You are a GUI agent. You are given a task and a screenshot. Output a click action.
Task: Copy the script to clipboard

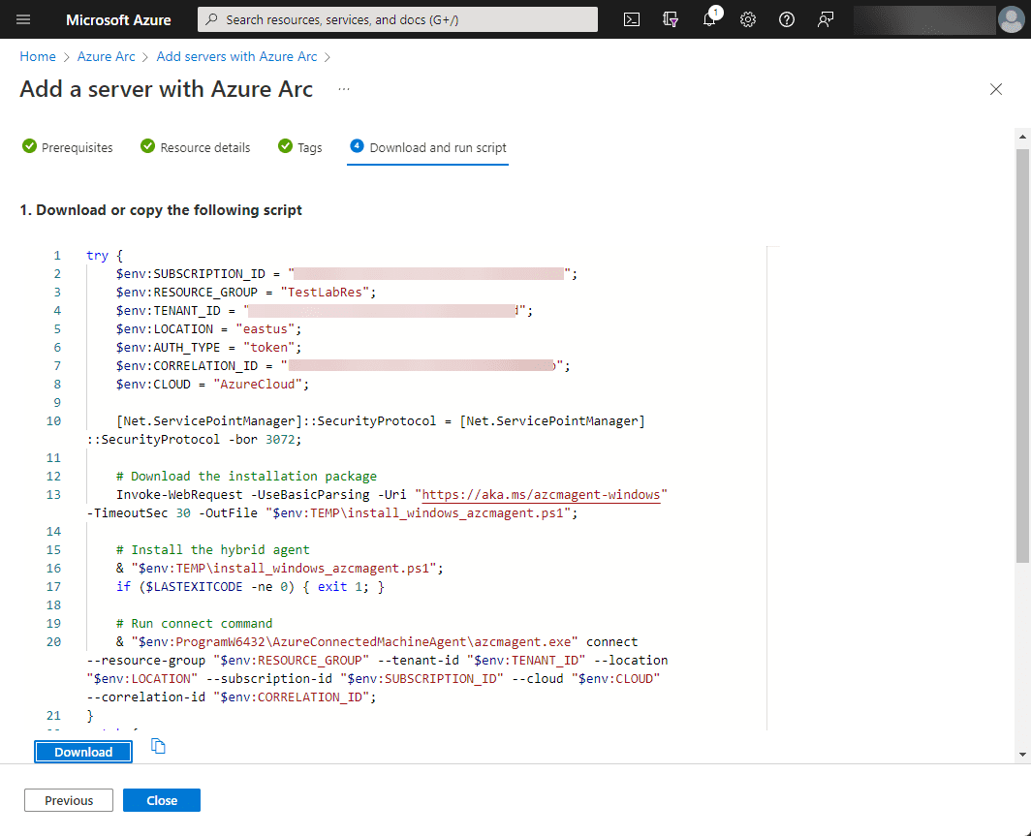coord(158,746)
